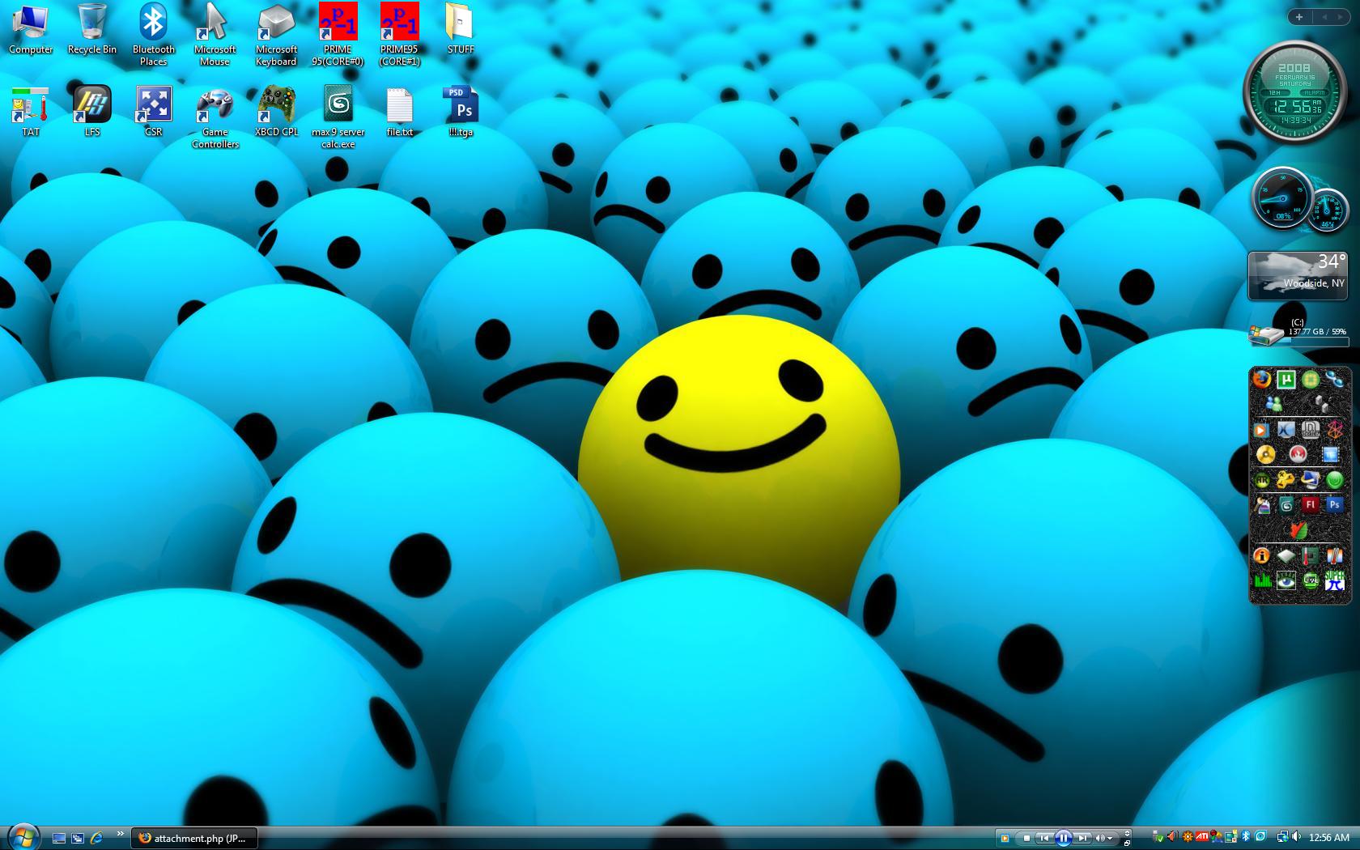Launch uTorrent from the sidebar launcher
Image resolution: width=1360 pixels, height=850 pixels.
point(1286,379)
